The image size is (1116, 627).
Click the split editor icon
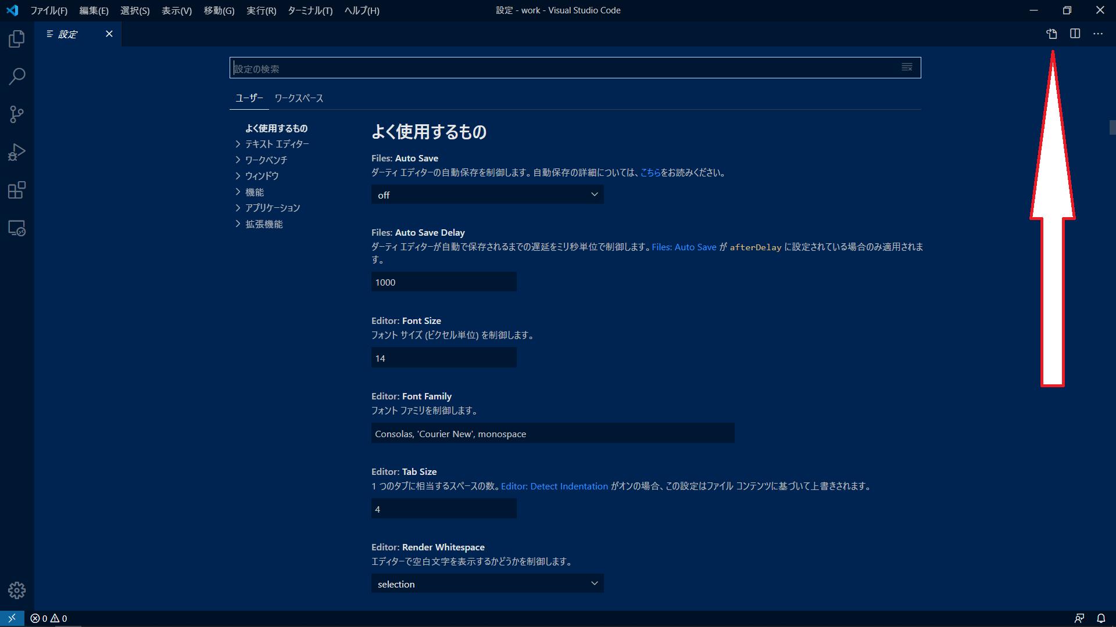(x=1075, y=34)
